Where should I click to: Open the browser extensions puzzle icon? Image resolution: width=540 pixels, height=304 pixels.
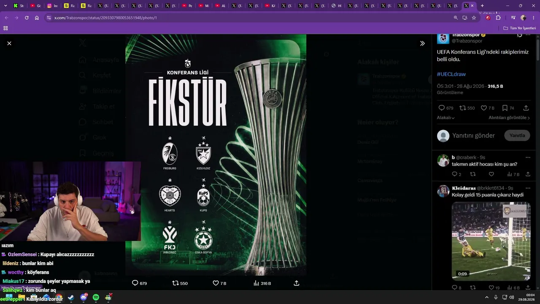(498, 18)
